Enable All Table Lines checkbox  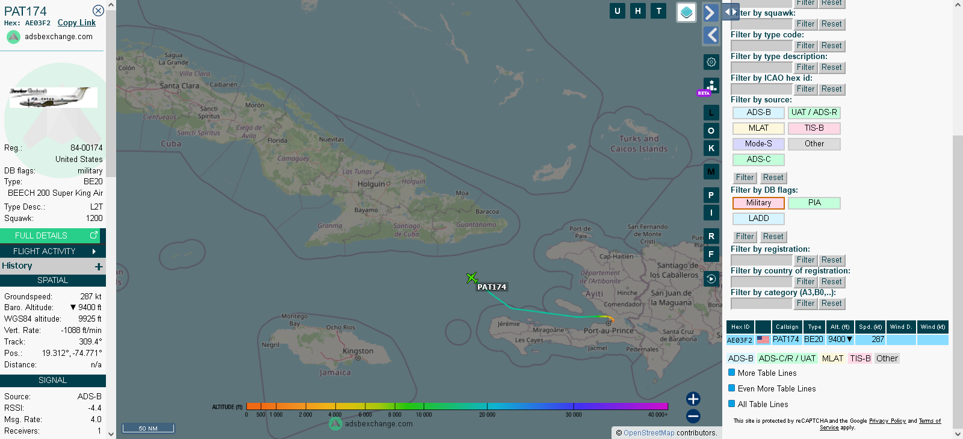(732, 404)
